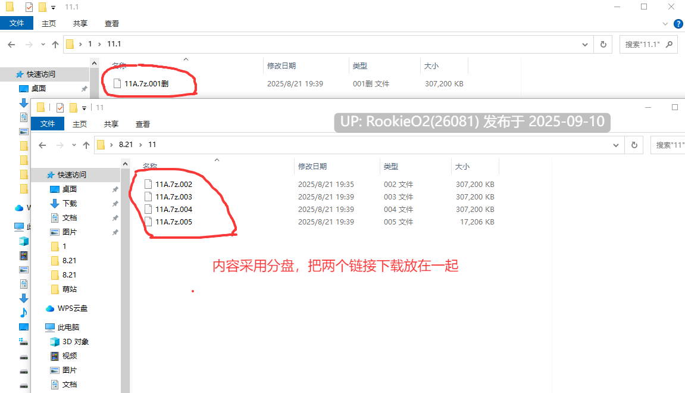Open 主页 tab in the 11.1 window

coord(48,24)
